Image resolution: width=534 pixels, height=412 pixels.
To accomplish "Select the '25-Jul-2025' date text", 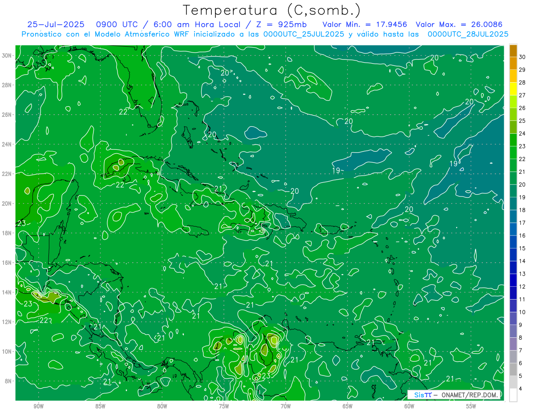I will click(x=55, y=24).
